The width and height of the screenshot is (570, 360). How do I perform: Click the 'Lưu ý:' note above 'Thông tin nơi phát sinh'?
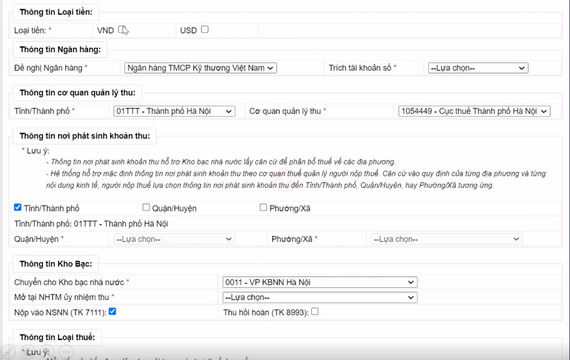[38, 151]
